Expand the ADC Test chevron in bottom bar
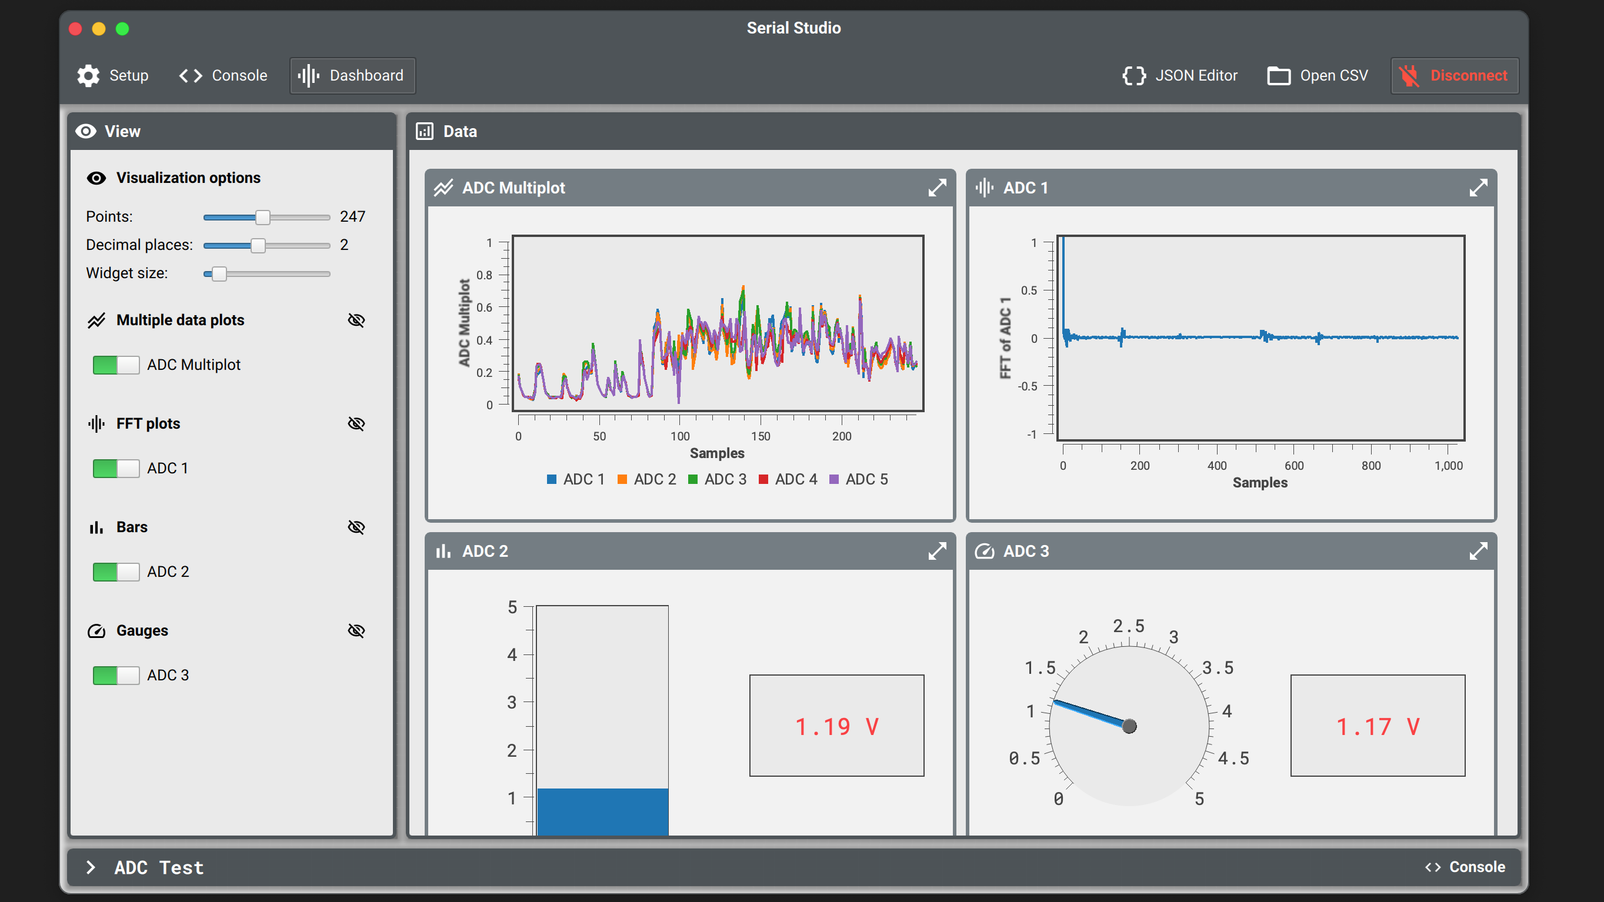Screen dimensions: 1604x902 tap(91, 867)
